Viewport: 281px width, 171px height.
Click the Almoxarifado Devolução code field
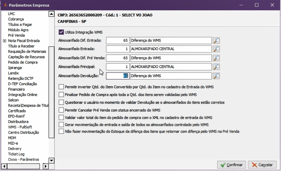click(117, 76)
